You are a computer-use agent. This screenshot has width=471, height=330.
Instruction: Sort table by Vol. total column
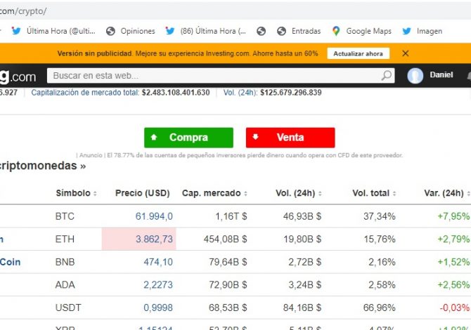374,193
